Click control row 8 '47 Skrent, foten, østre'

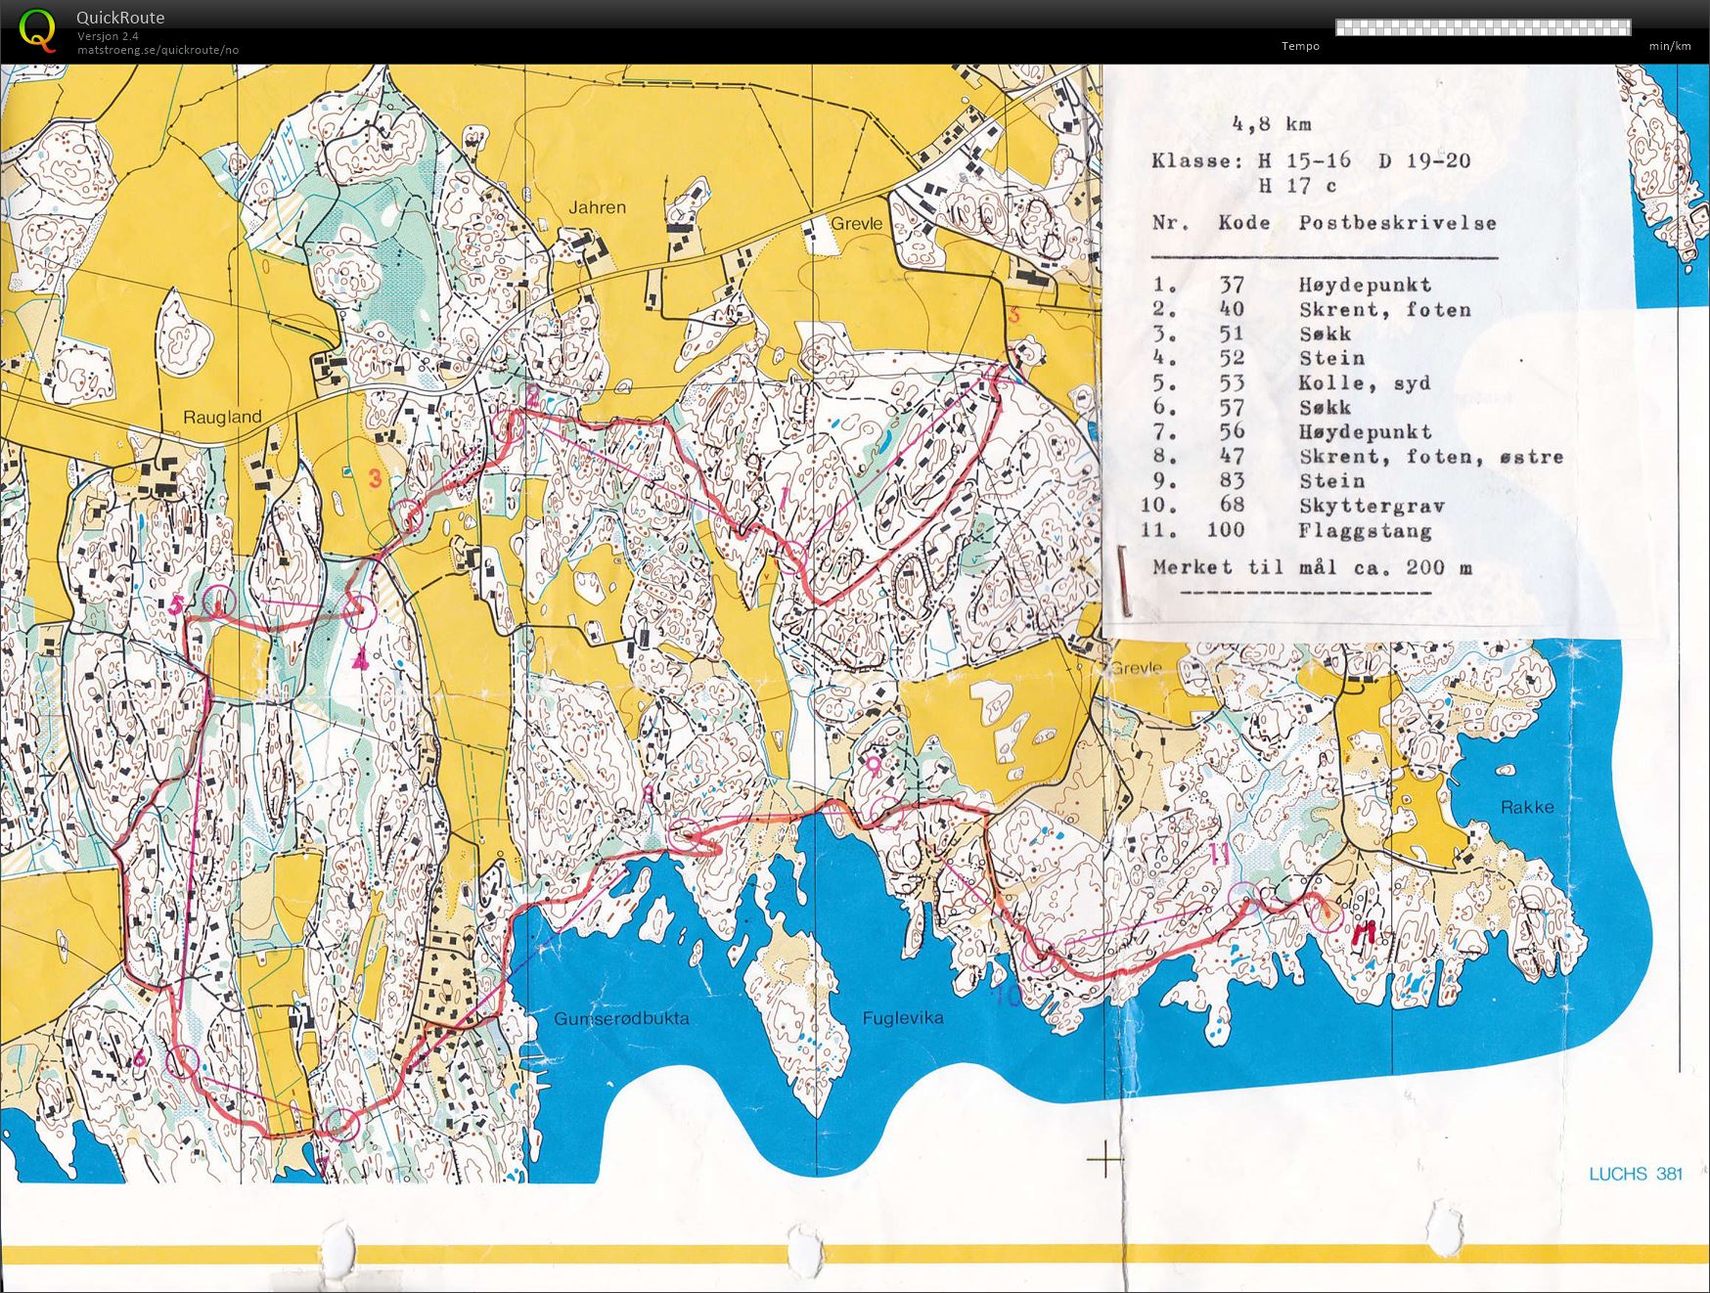tap(1358, 456)
